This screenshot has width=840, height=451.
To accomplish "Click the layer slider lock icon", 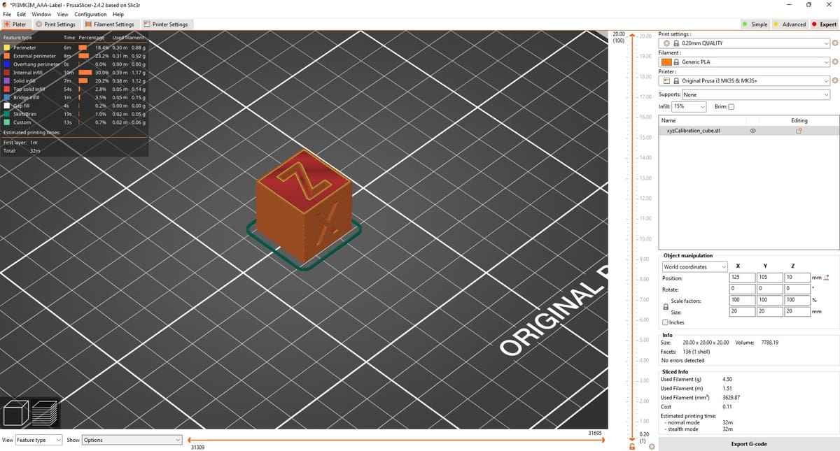I will (632, 446).
